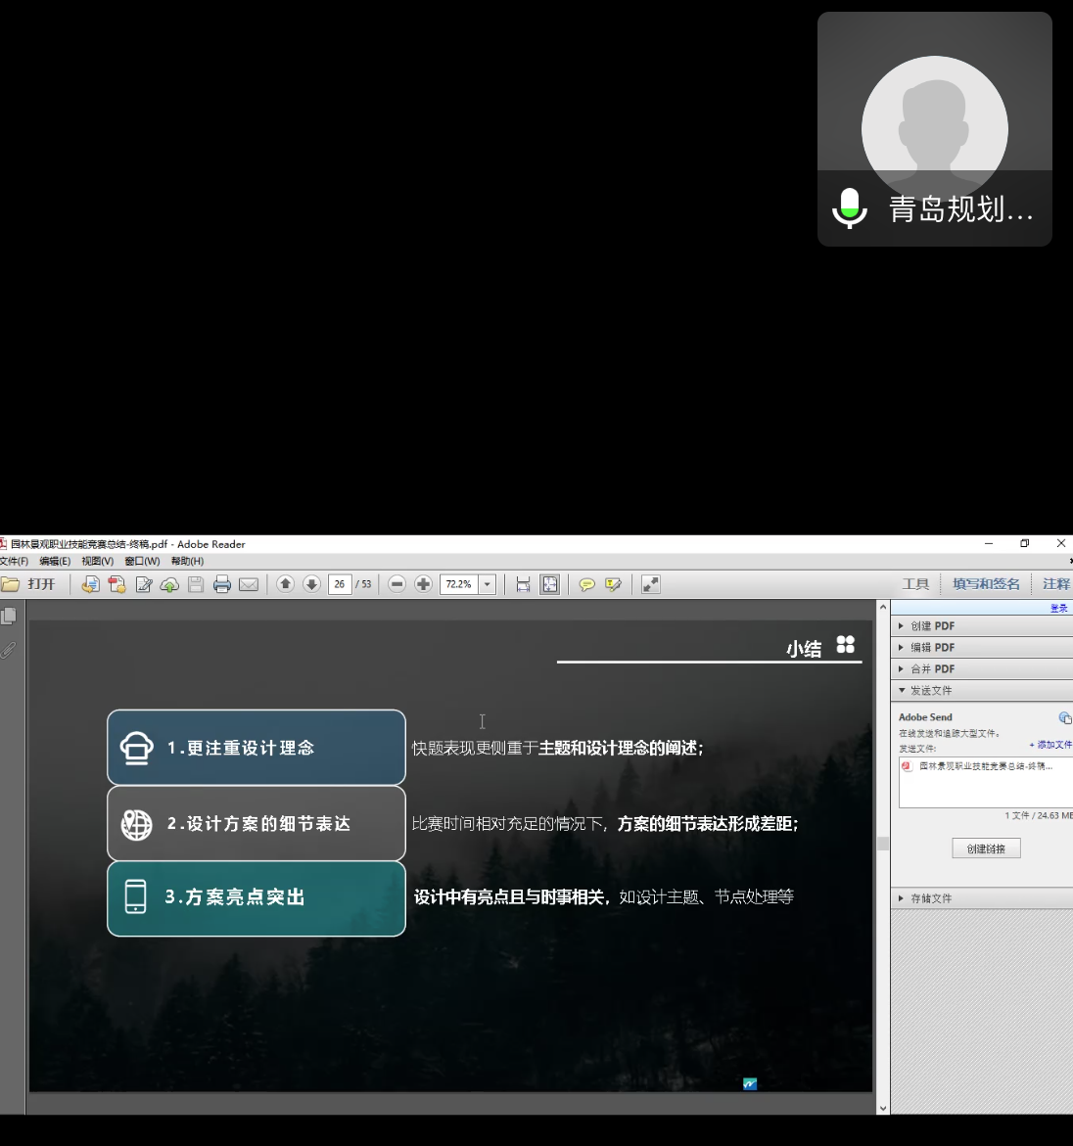Screen dimensions: 1073x1146
Task: Toggle the fit one full page view
Action: (x=550, y=584)
